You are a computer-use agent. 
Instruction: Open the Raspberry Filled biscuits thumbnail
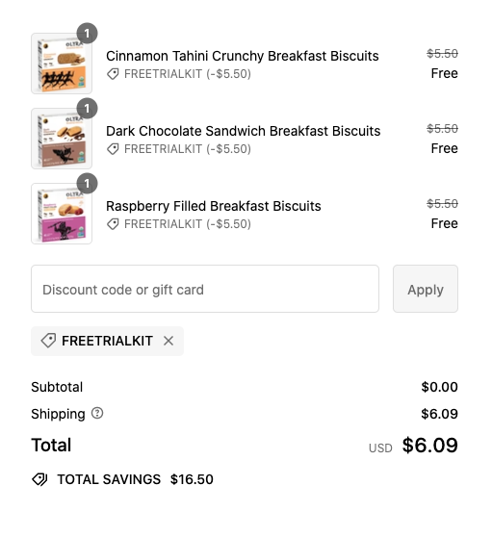click(x=62, y=214)
